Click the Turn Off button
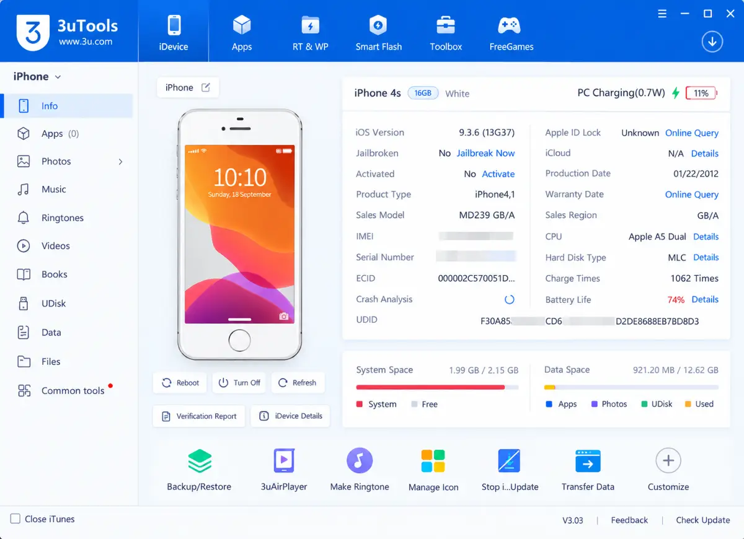This screenshot has width=744, height=539. 239,383
